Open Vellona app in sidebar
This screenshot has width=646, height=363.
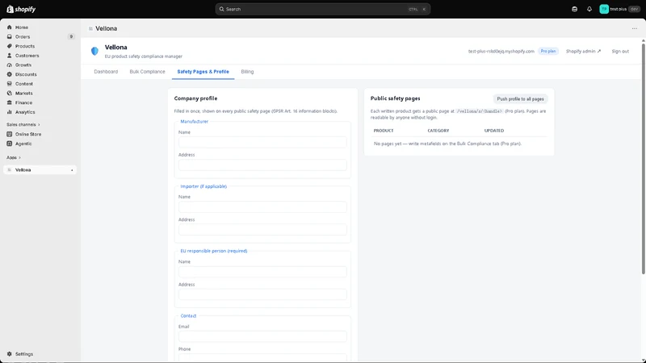(40, 170)
